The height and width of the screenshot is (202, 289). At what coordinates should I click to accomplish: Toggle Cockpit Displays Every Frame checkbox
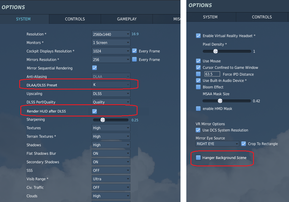tap(135, 51)
